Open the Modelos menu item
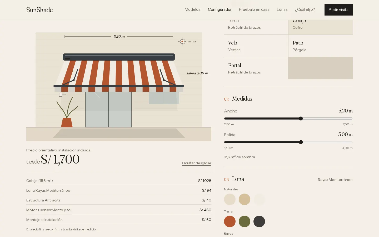 (x=192, y=9)
